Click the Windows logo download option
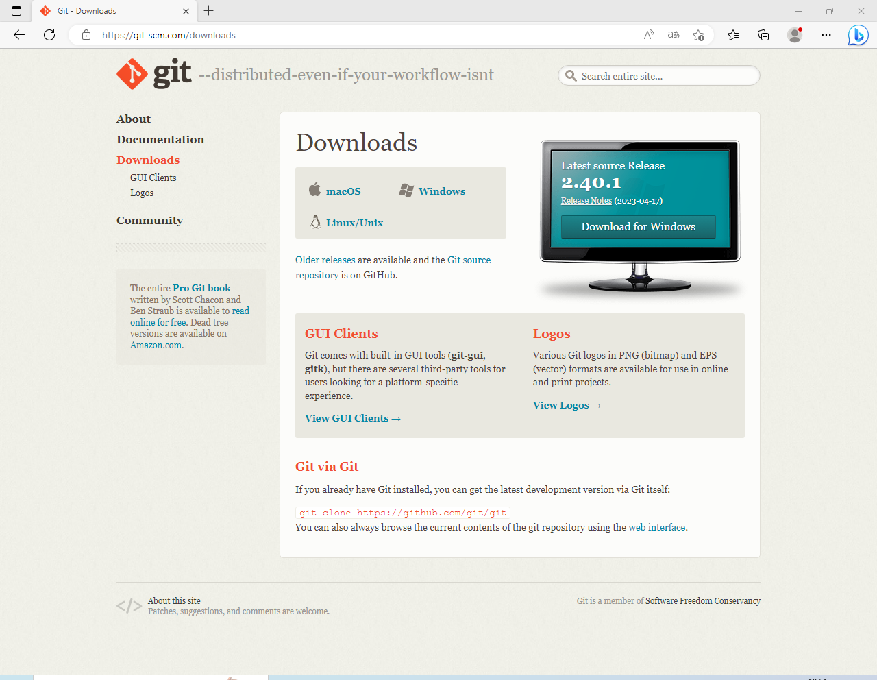This screenshot has width=877, height=680. coord(406,190)
